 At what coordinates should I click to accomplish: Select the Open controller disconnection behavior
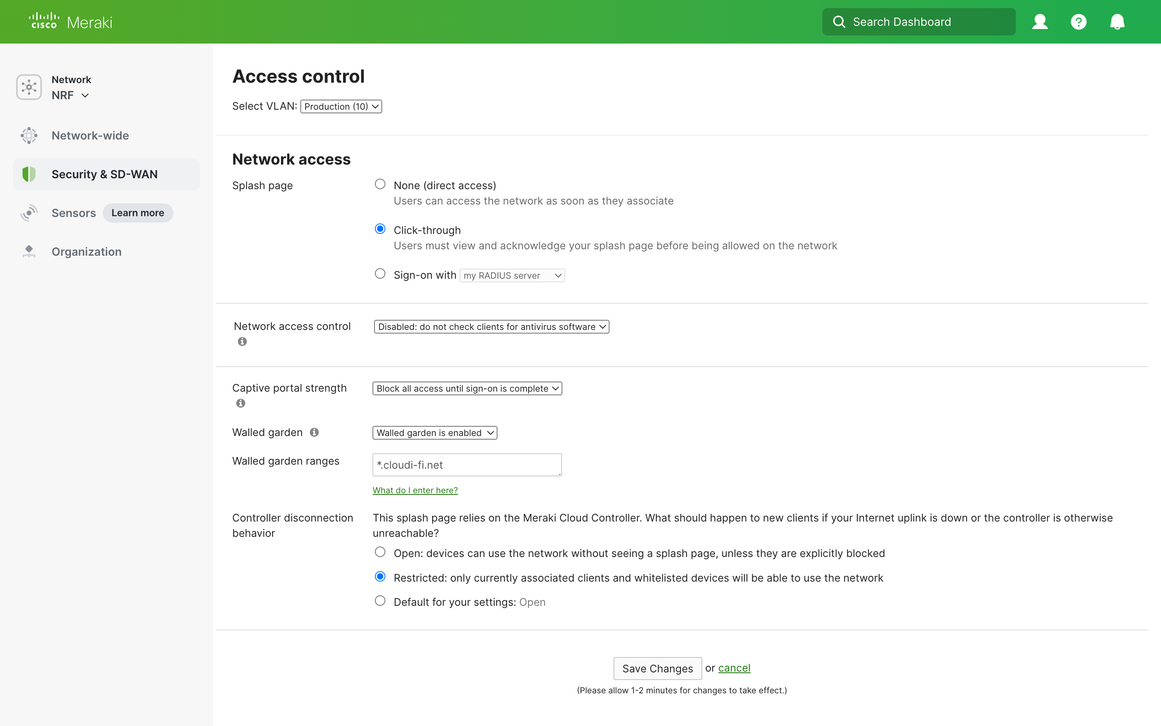tap(380, 552)
